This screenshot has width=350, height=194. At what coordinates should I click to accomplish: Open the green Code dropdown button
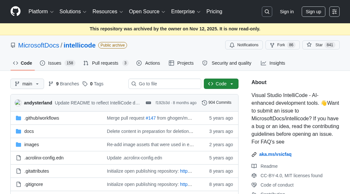point(221,84)
